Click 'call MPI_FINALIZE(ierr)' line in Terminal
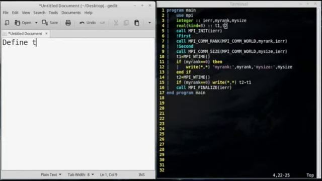This screenshot has width=322, height=181. point(204,87)
